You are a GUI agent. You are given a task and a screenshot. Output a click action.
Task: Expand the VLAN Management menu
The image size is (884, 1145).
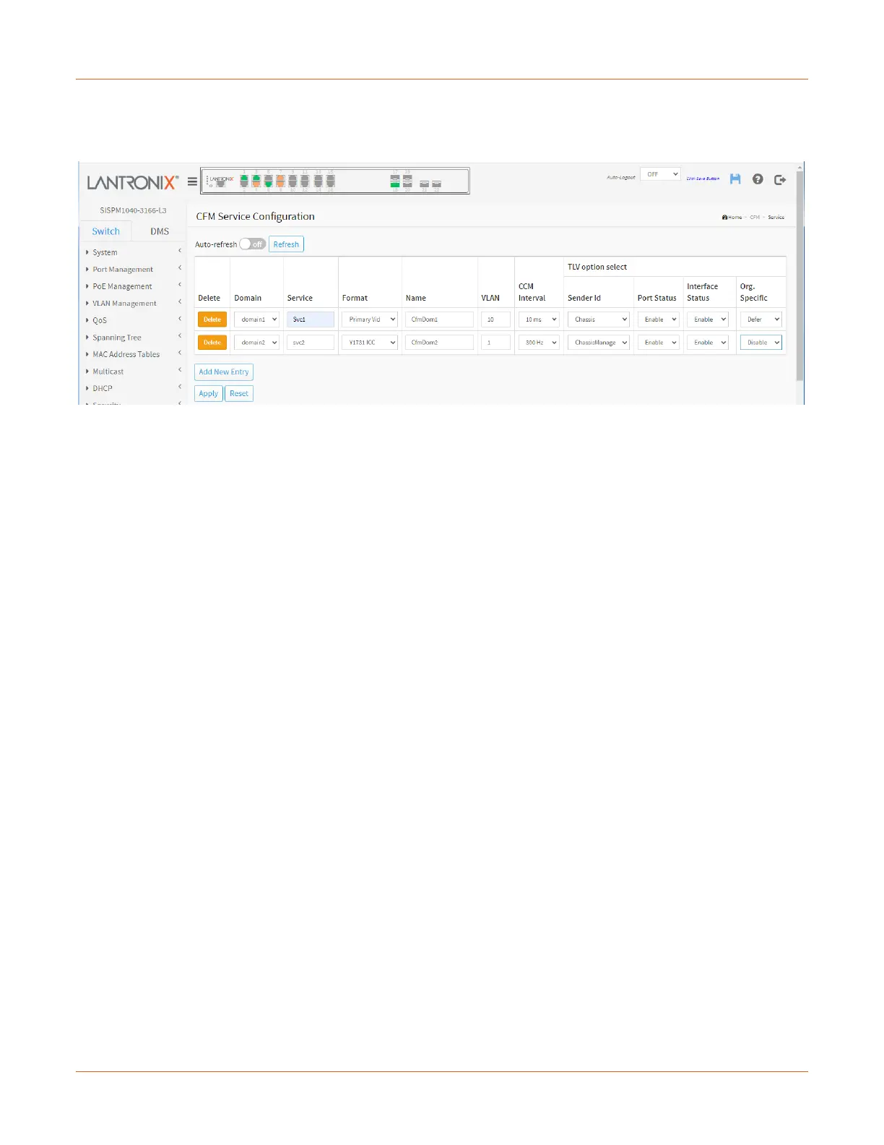pos(133,304)
